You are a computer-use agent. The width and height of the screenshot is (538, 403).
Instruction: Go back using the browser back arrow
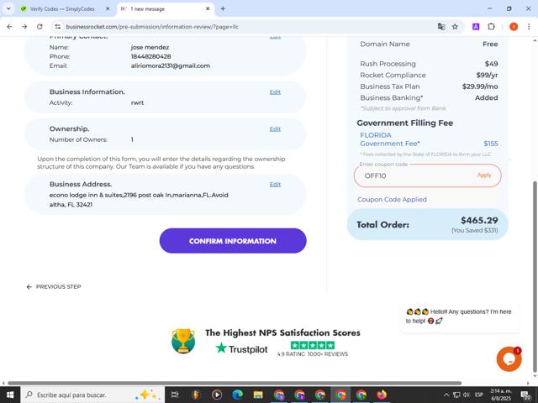coord(9,27)
